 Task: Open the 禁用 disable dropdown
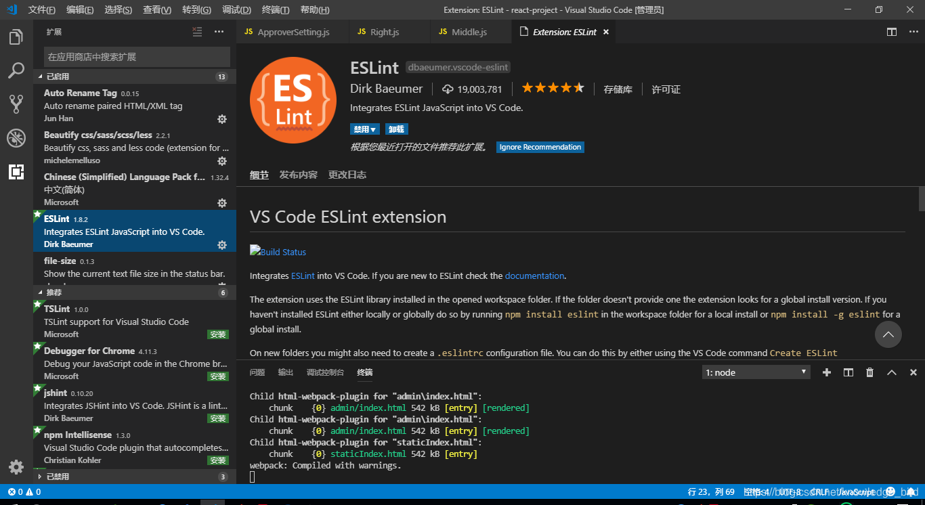[x=364, y=129]
